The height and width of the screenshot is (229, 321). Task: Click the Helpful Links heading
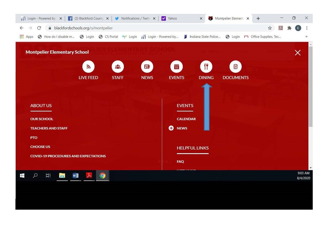pyautogui.click(x=193, y=148)
